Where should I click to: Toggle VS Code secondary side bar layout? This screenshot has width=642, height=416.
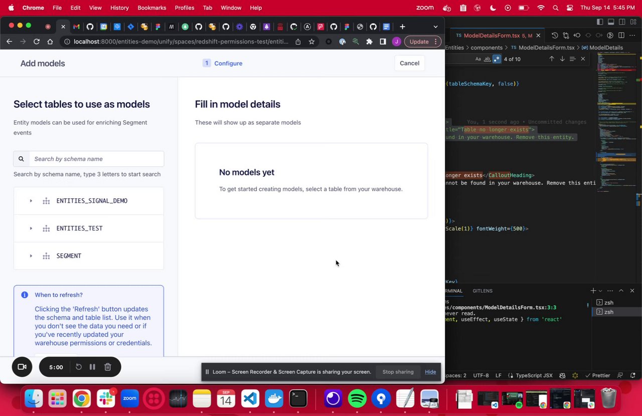(622, 22)
